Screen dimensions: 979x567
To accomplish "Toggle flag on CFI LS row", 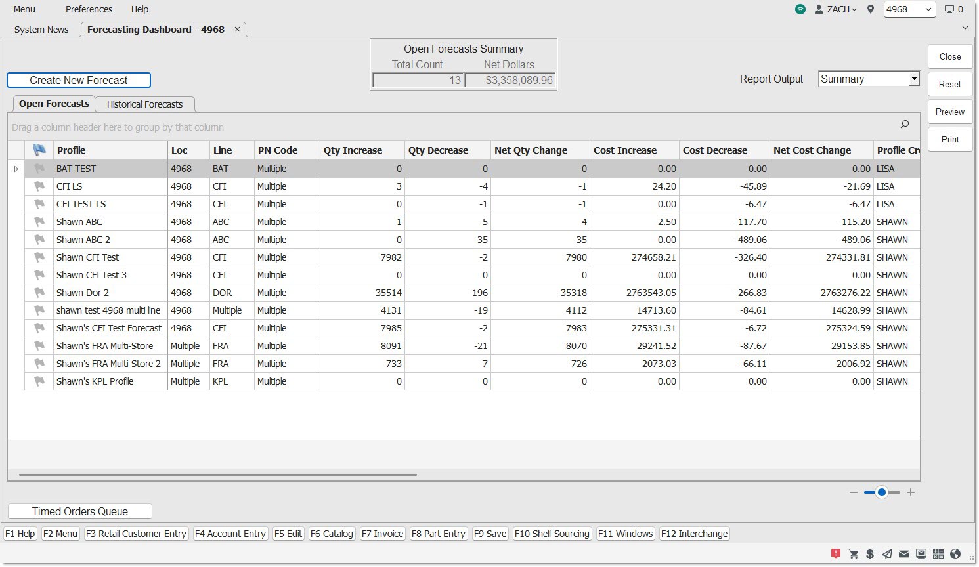I will pyautogui.click(x=39, y=186).
